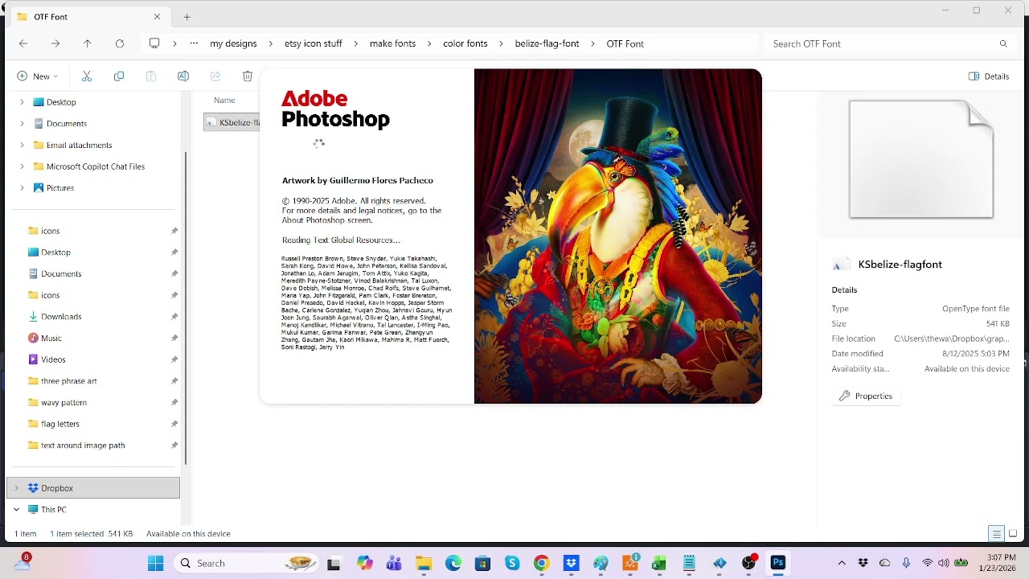Switch to details view in status bar
1029x579 pixels.
click(x=996, y=534)
